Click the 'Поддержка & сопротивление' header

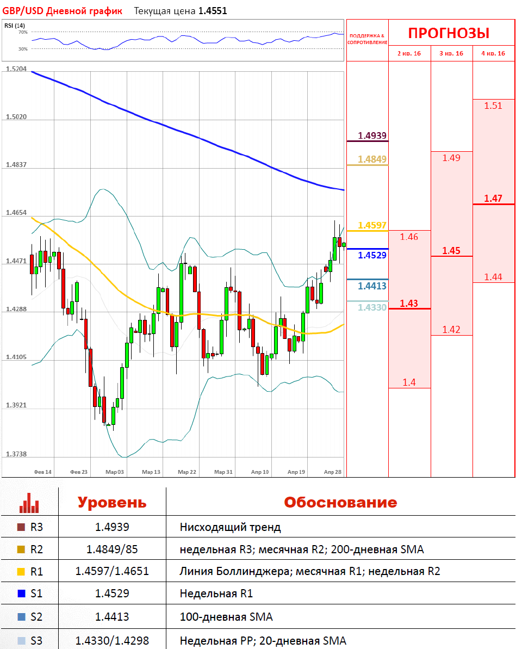coord(368,39)
